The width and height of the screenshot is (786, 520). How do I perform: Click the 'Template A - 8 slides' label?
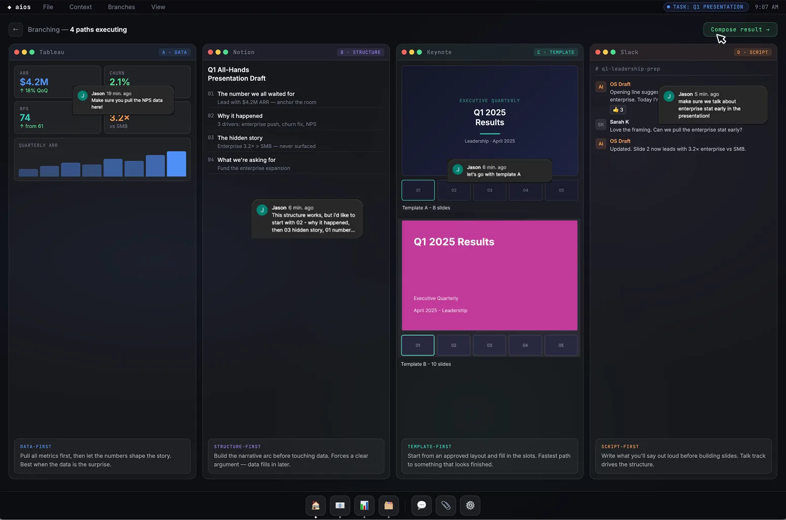point(426,208)
